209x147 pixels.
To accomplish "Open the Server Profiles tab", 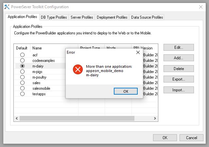I will coord(82,17).
